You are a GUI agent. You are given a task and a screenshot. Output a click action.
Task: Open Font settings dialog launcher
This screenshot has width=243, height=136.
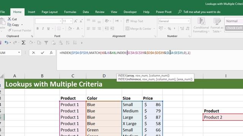tap(83, 36)
